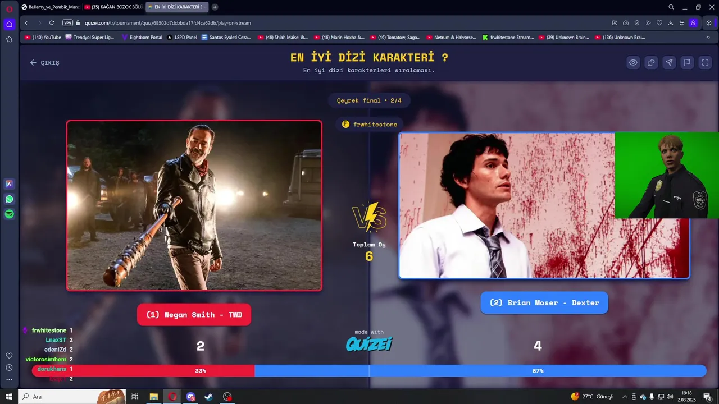Open the 27°C Güneşli weather widget
719x404 pixels.
pyautogui.click(x=593, y=397)
